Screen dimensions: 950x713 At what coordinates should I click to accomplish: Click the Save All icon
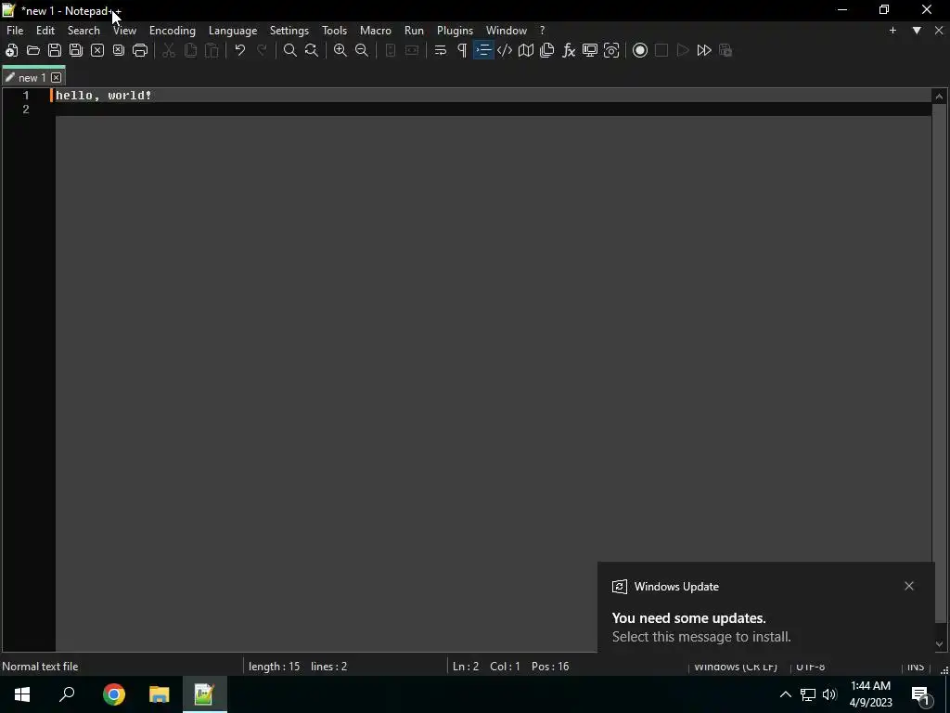(76, 50)
